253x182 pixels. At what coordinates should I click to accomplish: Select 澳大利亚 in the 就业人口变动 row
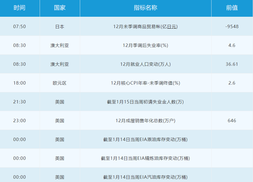tap(60, 64)
